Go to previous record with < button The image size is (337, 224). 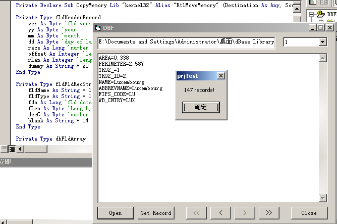[x=220, y=213]
